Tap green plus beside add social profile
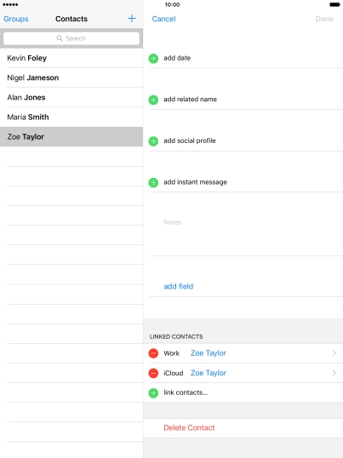The width and height of the screenshot is (343, 458). [x=153, y=141]
